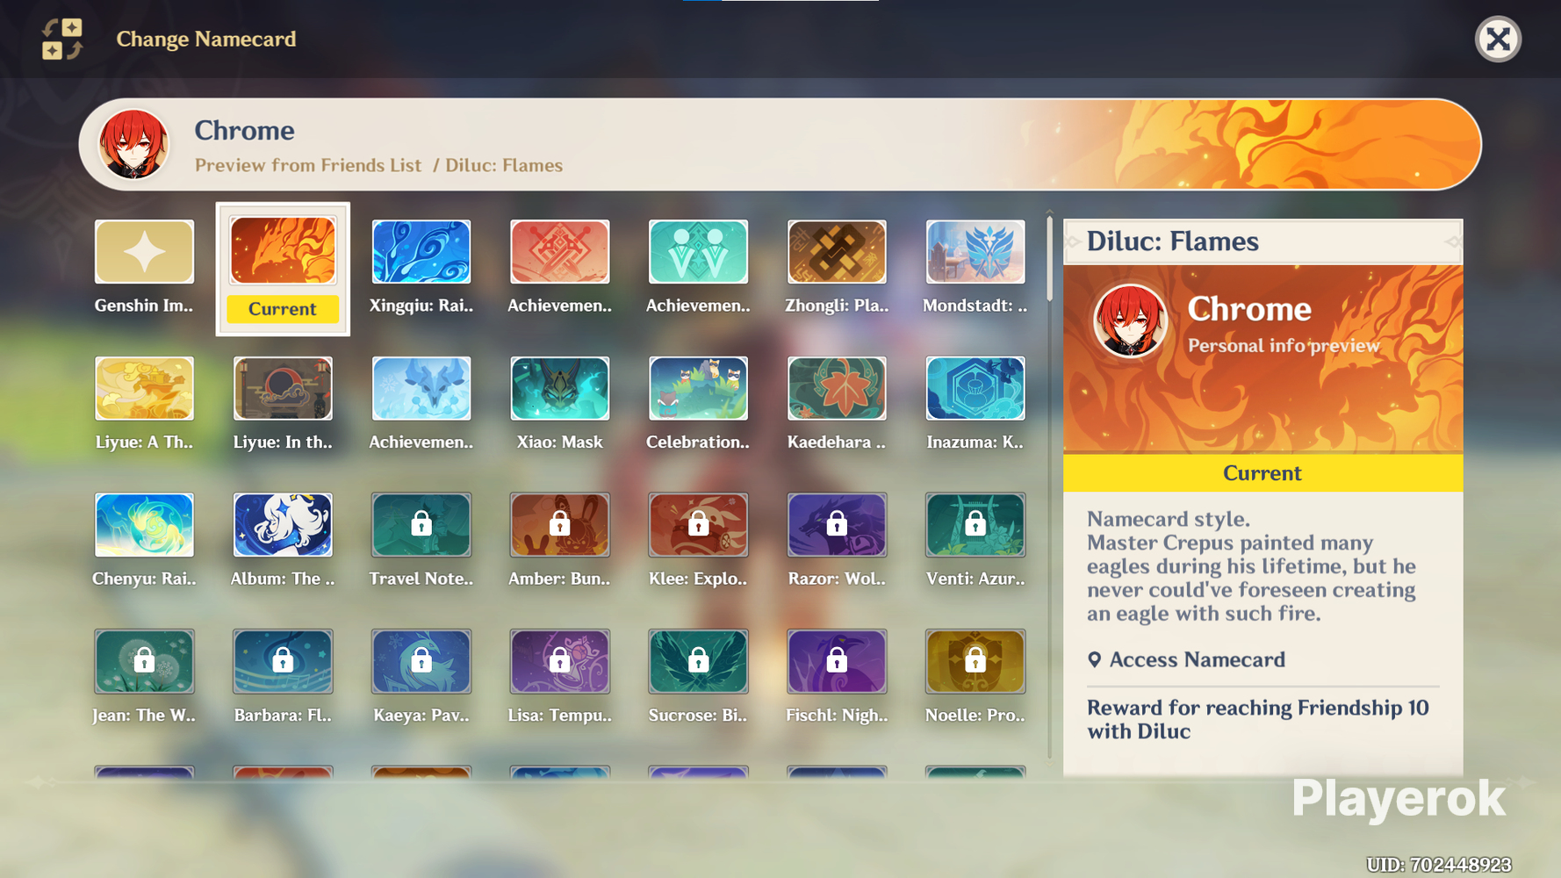Choose the Album: The.. namecard

click(x=283, y=525)
